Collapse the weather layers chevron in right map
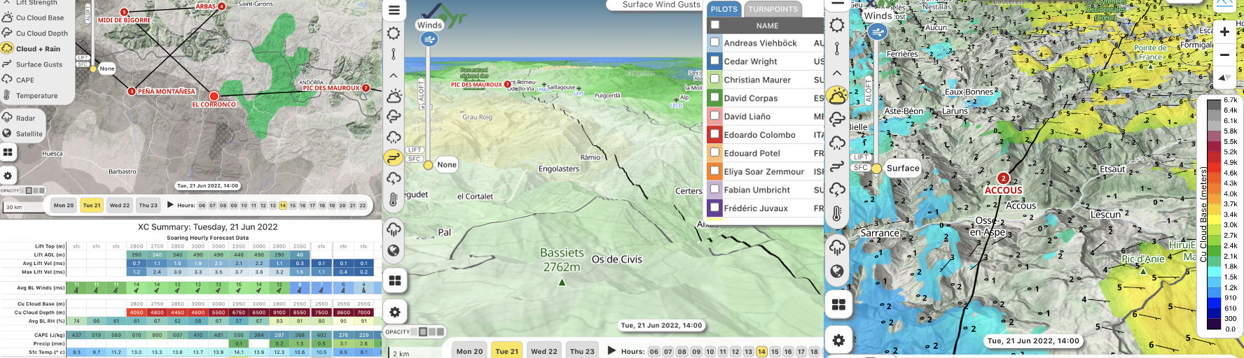Viewport: 1244px width, 358px height. click(x=837, y=73)
